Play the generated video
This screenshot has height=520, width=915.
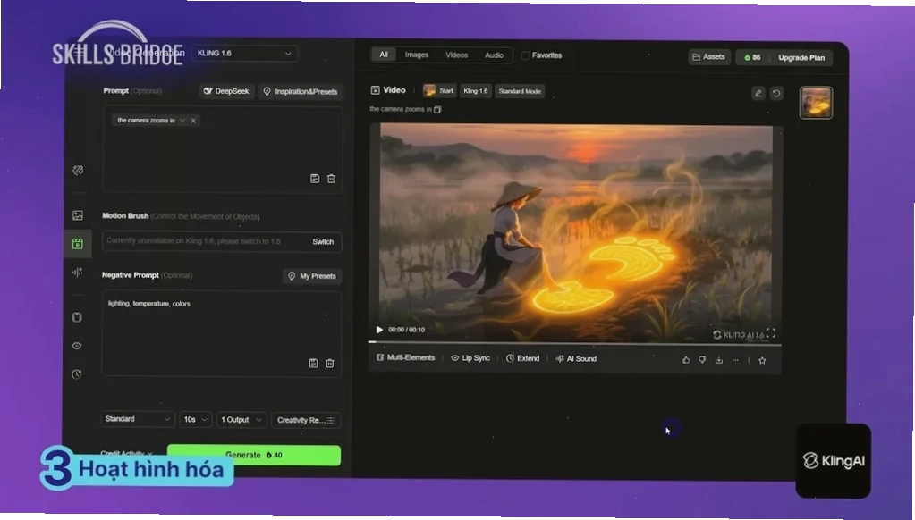coord(379,330)
